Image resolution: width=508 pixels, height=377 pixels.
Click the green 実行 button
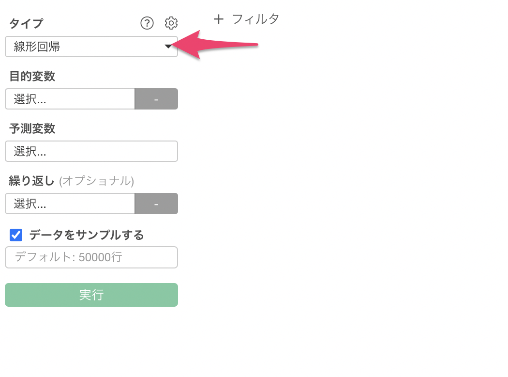click(91, 295)
